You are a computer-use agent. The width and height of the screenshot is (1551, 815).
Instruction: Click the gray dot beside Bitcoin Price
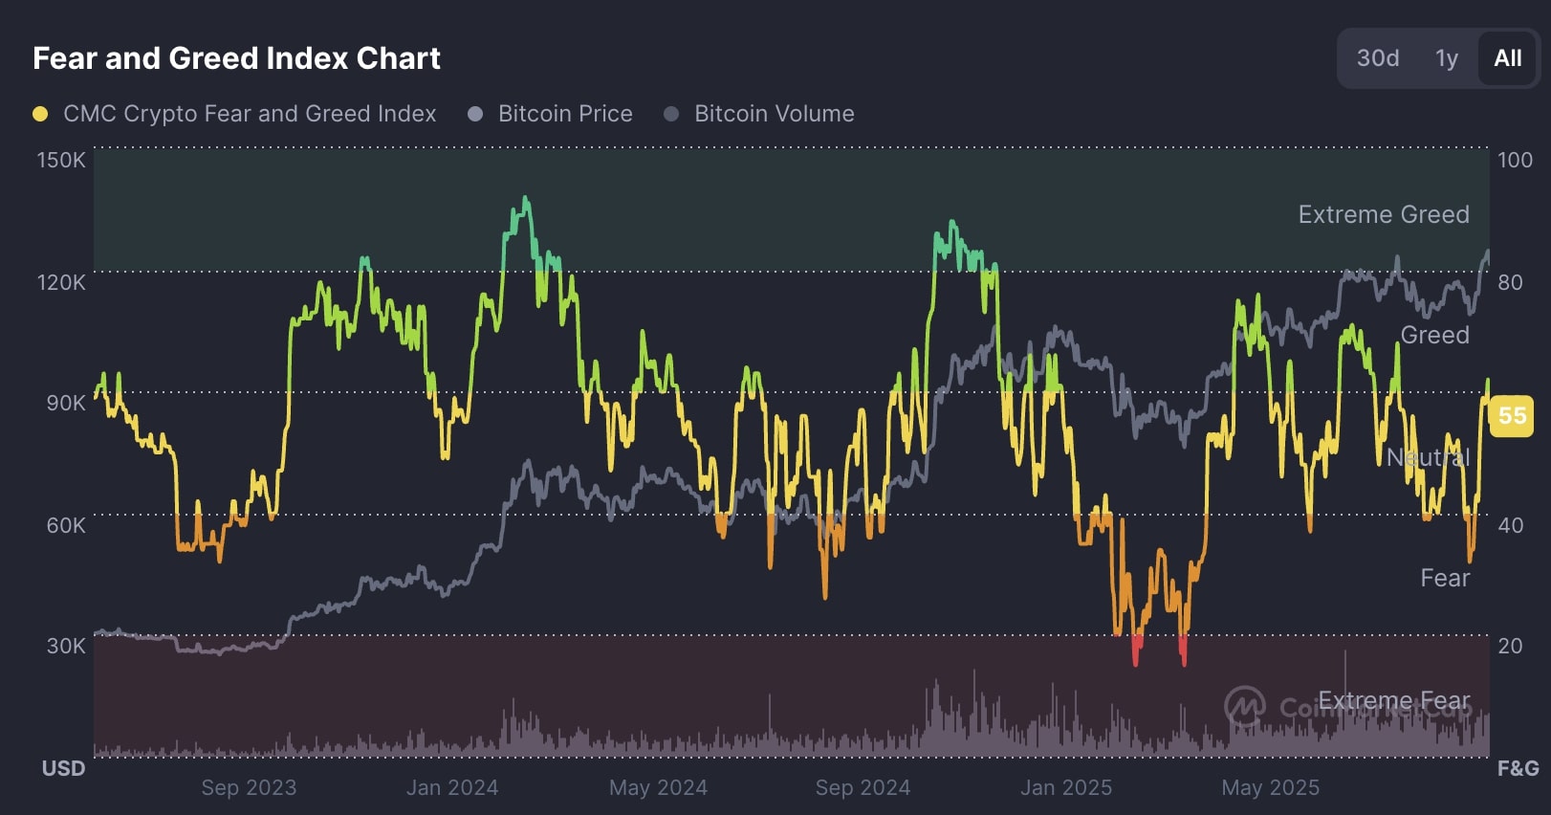click(x=475, y=114)
